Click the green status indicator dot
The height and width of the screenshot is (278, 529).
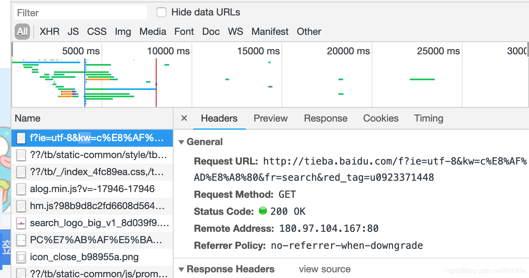pos(263,211)
